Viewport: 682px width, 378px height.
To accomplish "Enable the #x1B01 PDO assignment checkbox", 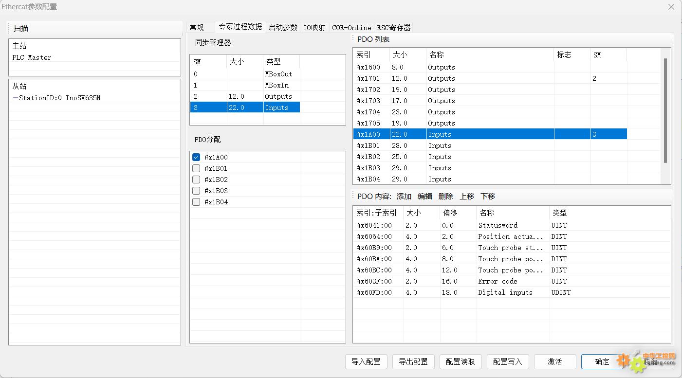I will (196, 168).
